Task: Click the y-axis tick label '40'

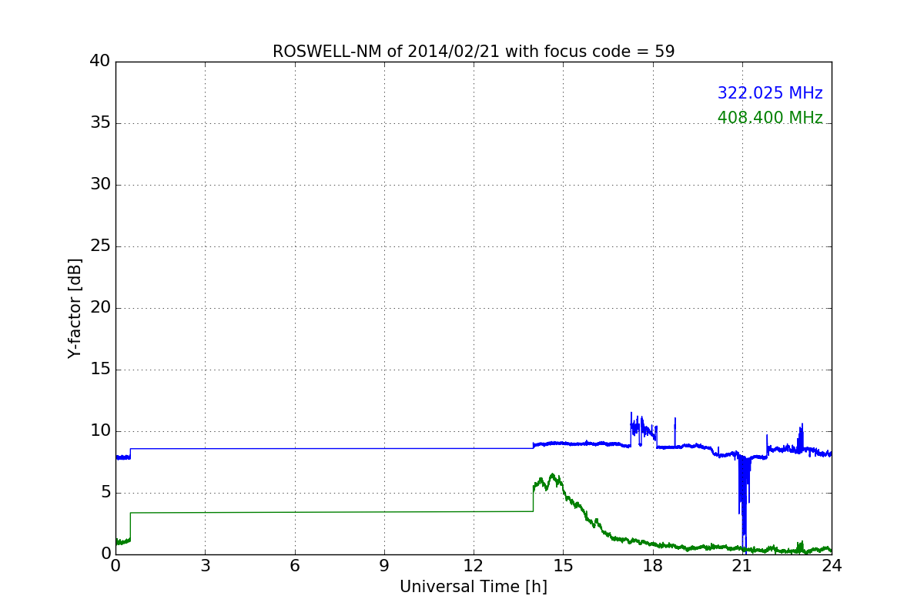Action: 101,62
